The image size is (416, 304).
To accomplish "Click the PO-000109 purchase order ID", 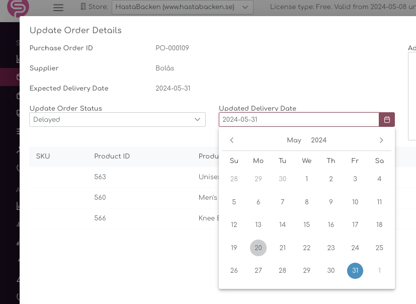I will pos(172,48).
